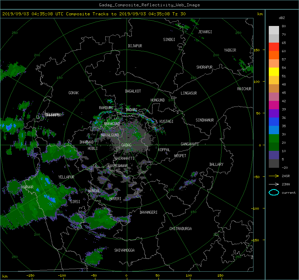The height and width of the screenshot is (280, 299).
Task: Click the title 'Gadag_Composite_Reflectivity_Web_Image'
Action: [149, 5]
